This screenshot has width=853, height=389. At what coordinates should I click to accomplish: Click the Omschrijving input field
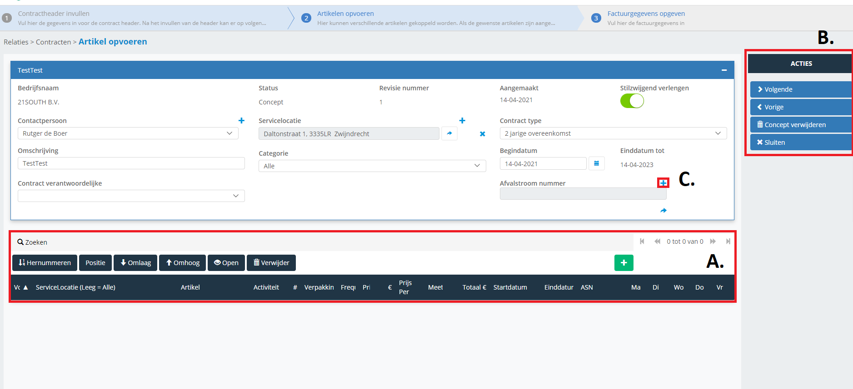click(131, 163)
